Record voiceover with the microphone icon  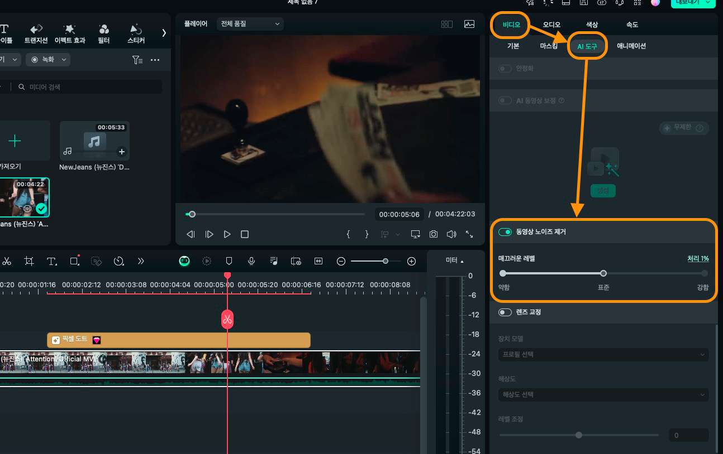[x=251, y=261]
